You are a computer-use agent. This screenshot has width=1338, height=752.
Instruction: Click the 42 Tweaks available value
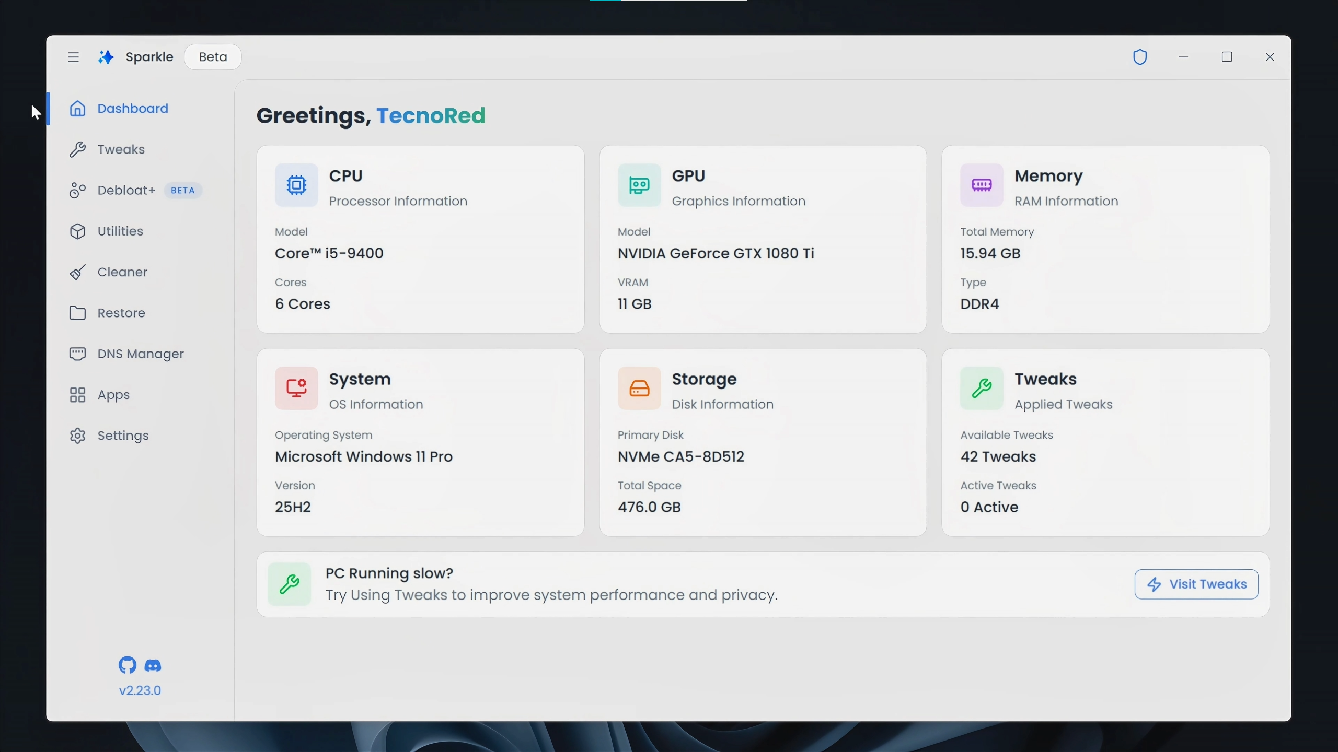click(998, 456)
